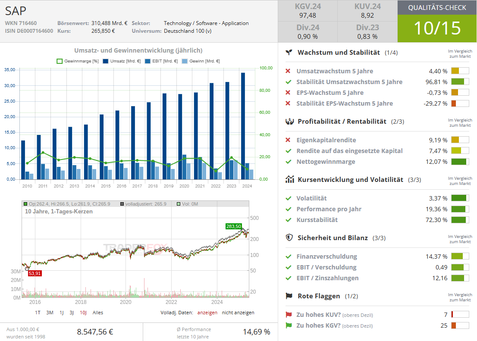Click the red X next to Stabilität EPS-Wachstum
Image resolution: width=477 pixels, height=341 pixels.
288,103
